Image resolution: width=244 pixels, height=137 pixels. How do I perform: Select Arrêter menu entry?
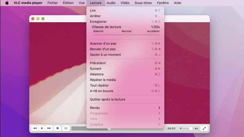125,16
